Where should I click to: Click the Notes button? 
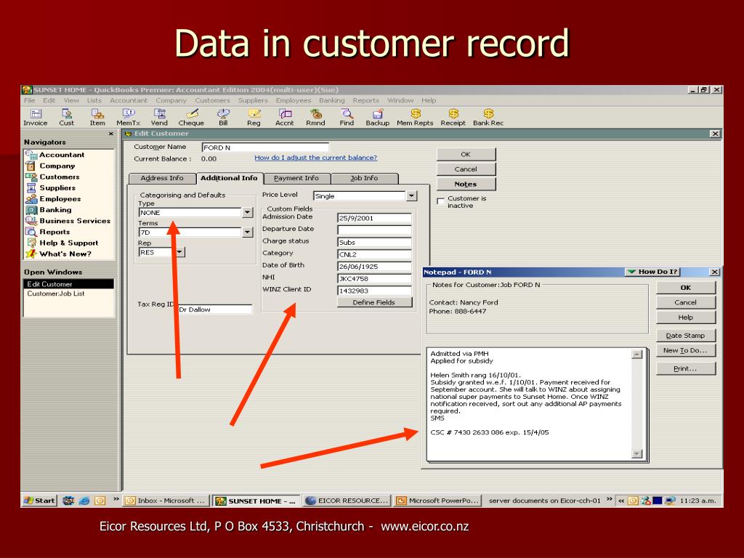coord(466,184)
